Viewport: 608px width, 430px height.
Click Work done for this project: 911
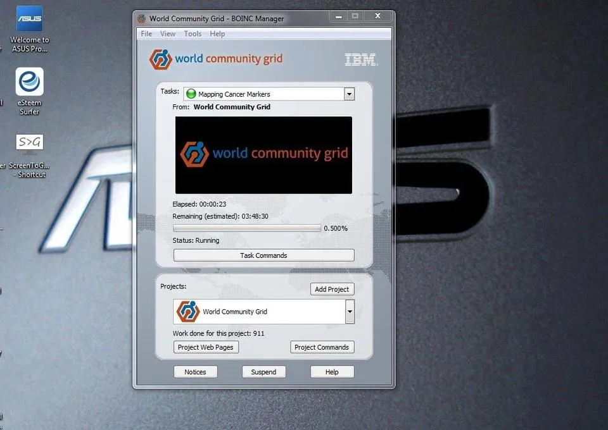(x=218, y=333)
